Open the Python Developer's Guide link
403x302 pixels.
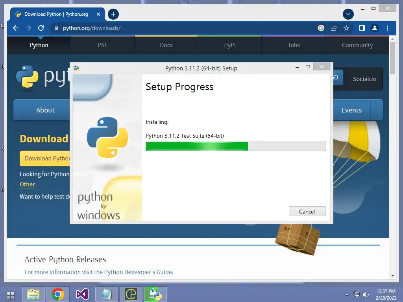(x=138, y=272)
